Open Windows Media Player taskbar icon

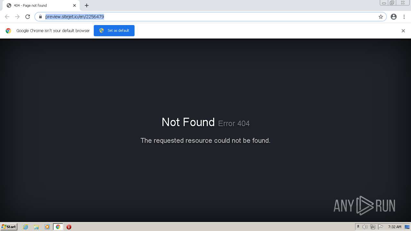(x=47, y=227)
